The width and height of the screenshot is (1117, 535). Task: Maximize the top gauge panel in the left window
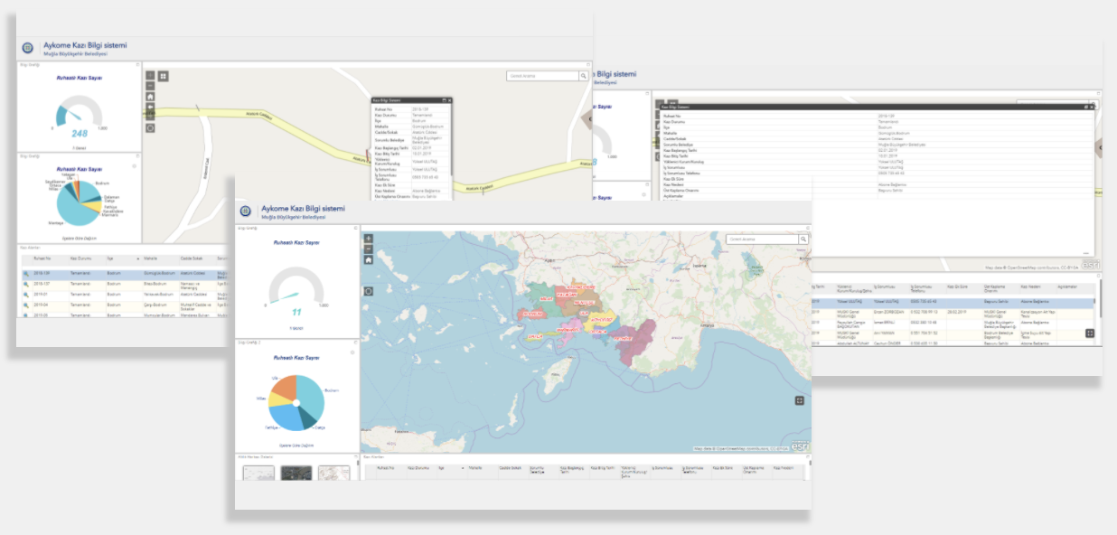point(137,64)
